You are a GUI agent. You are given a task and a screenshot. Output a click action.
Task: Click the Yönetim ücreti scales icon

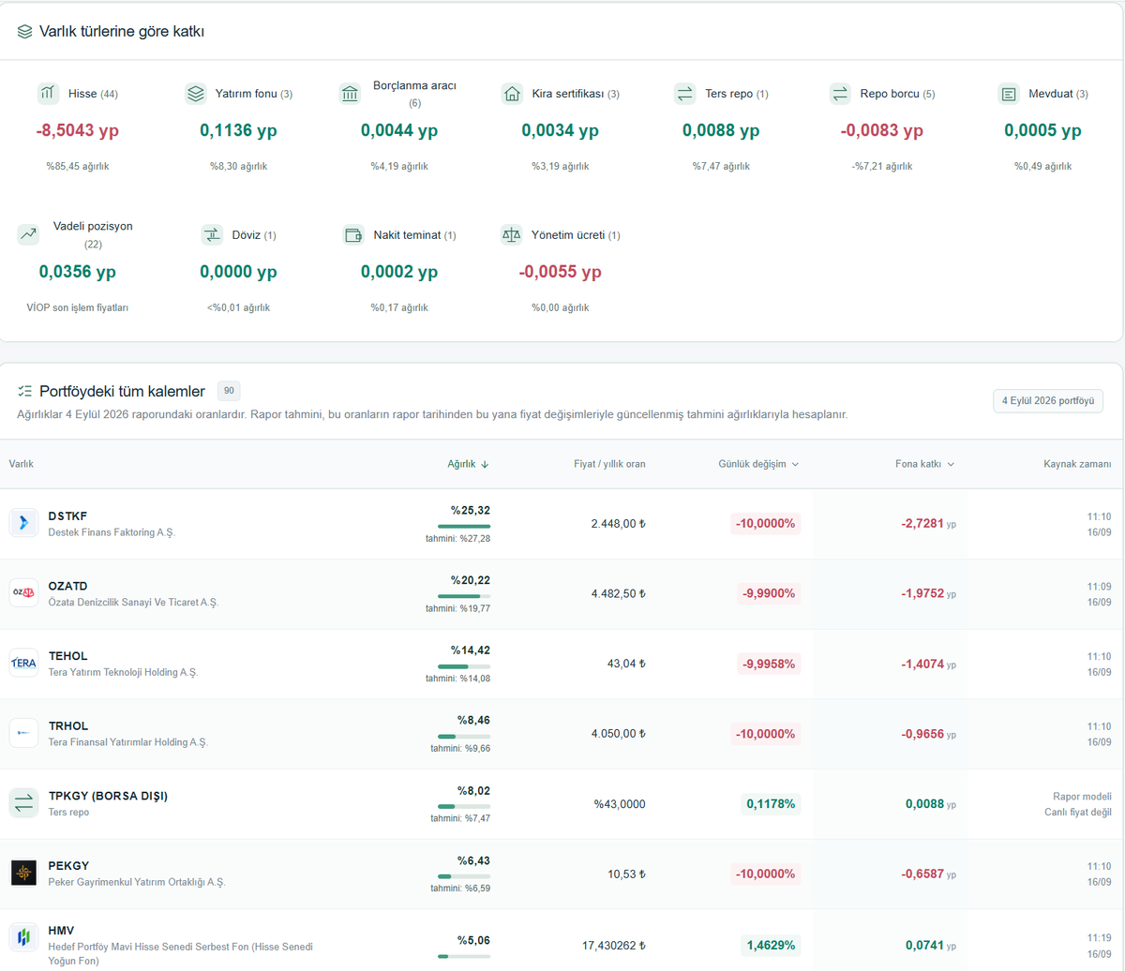[x=511, y=235]
